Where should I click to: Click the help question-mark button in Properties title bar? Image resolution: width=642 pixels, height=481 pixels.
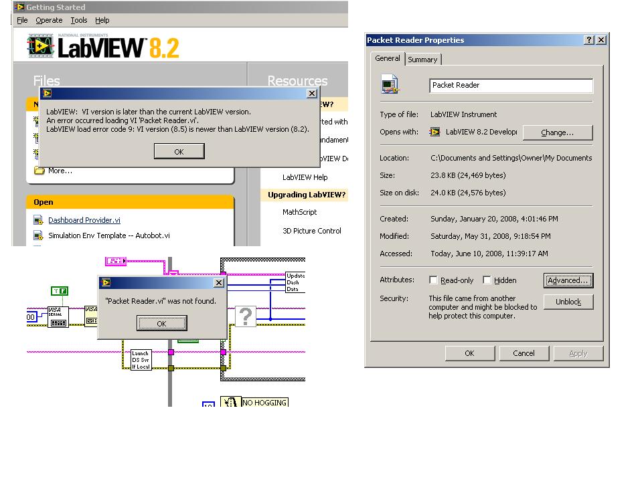point(588,39)
